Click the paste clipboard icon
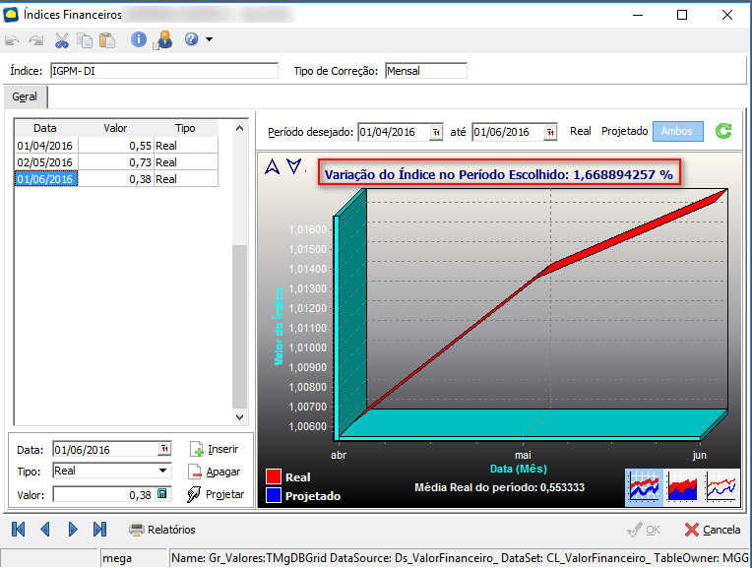 point(107,40)
